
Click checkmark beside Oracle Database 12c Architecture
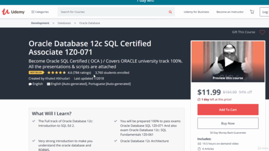pos(116,141)
